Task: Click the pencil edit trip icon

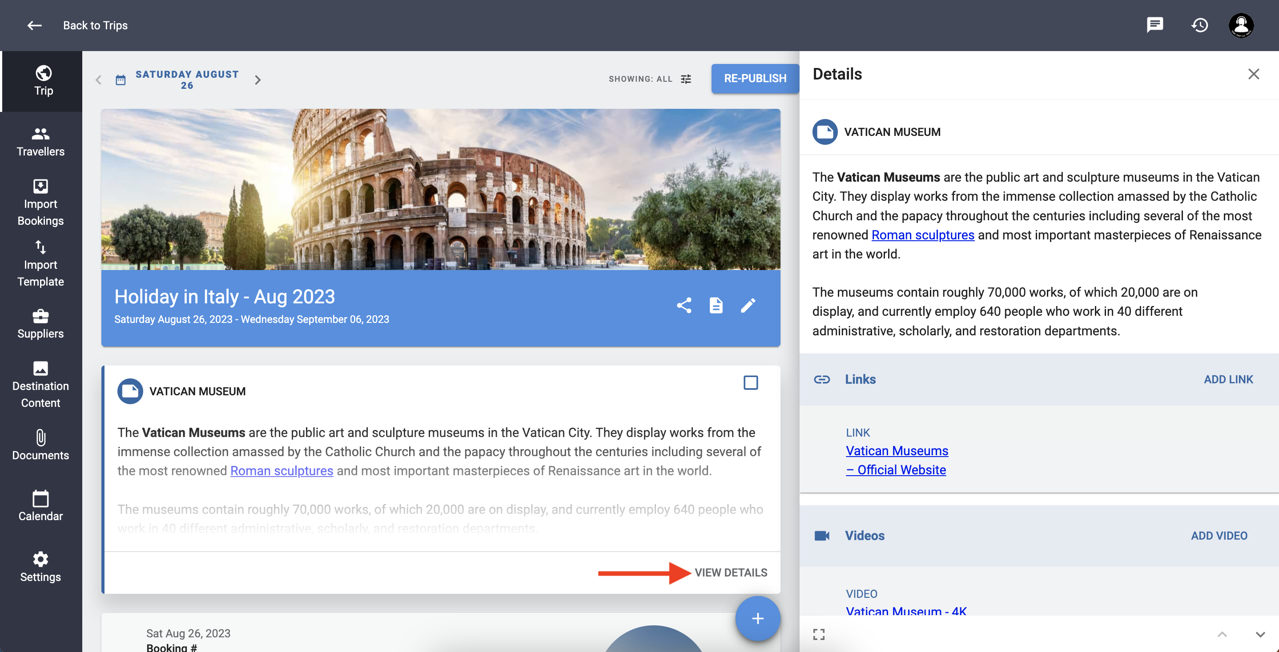Action: 748,305
